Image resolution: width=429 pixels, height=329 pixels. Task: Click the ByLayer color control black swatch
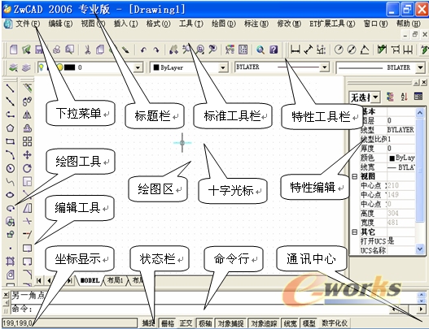(x=156, y=67)
